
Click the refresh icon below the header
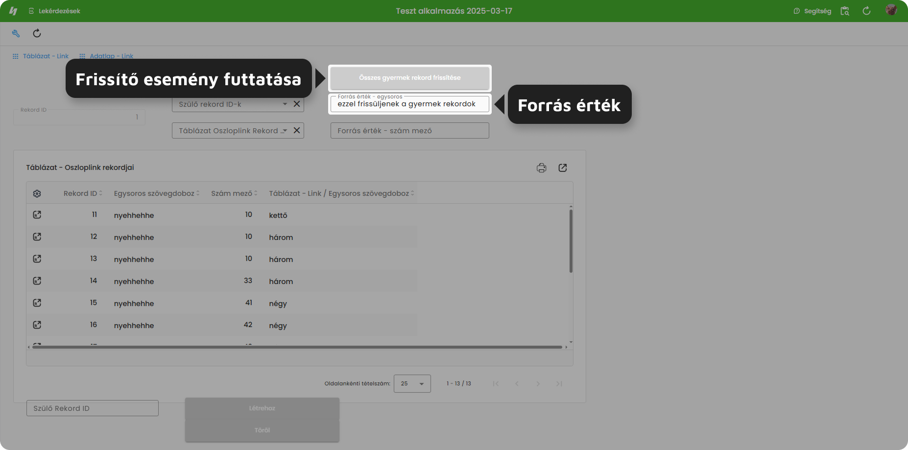coord(37,33)
